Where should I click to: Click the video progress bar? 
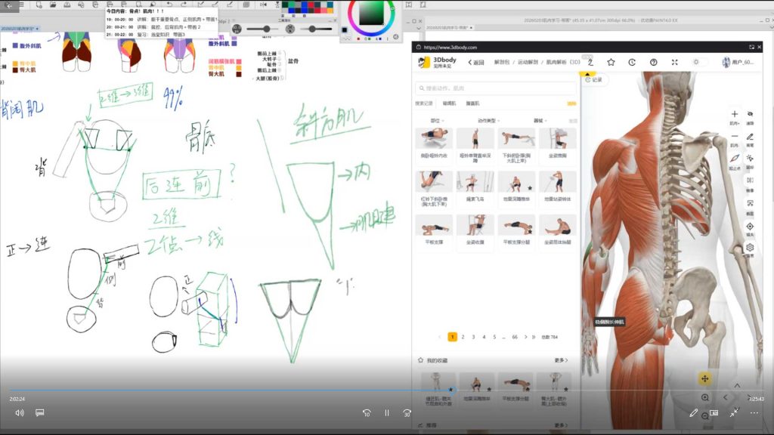point(387,390)
